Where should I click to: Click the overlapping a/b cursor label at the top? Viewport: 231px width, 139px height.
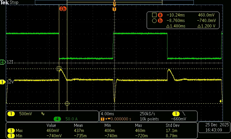point(63,9)
